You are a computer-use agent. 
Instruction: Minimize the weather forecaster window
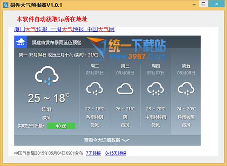click(194, 5)
